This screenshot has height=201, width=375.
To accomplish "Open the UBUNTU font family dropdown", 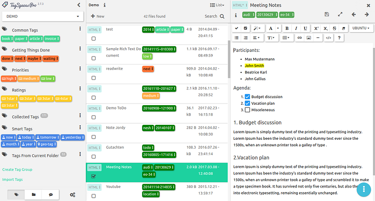I will (x=362, y=28).
